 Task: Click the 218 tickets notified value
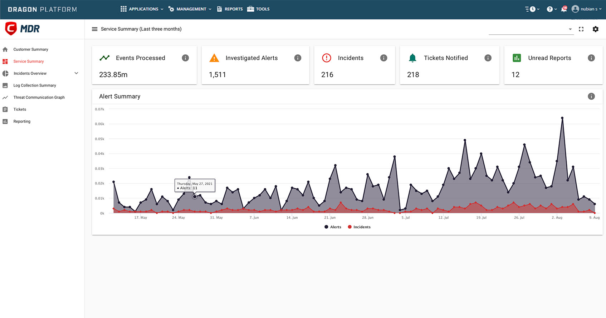(x=413, y=75)
